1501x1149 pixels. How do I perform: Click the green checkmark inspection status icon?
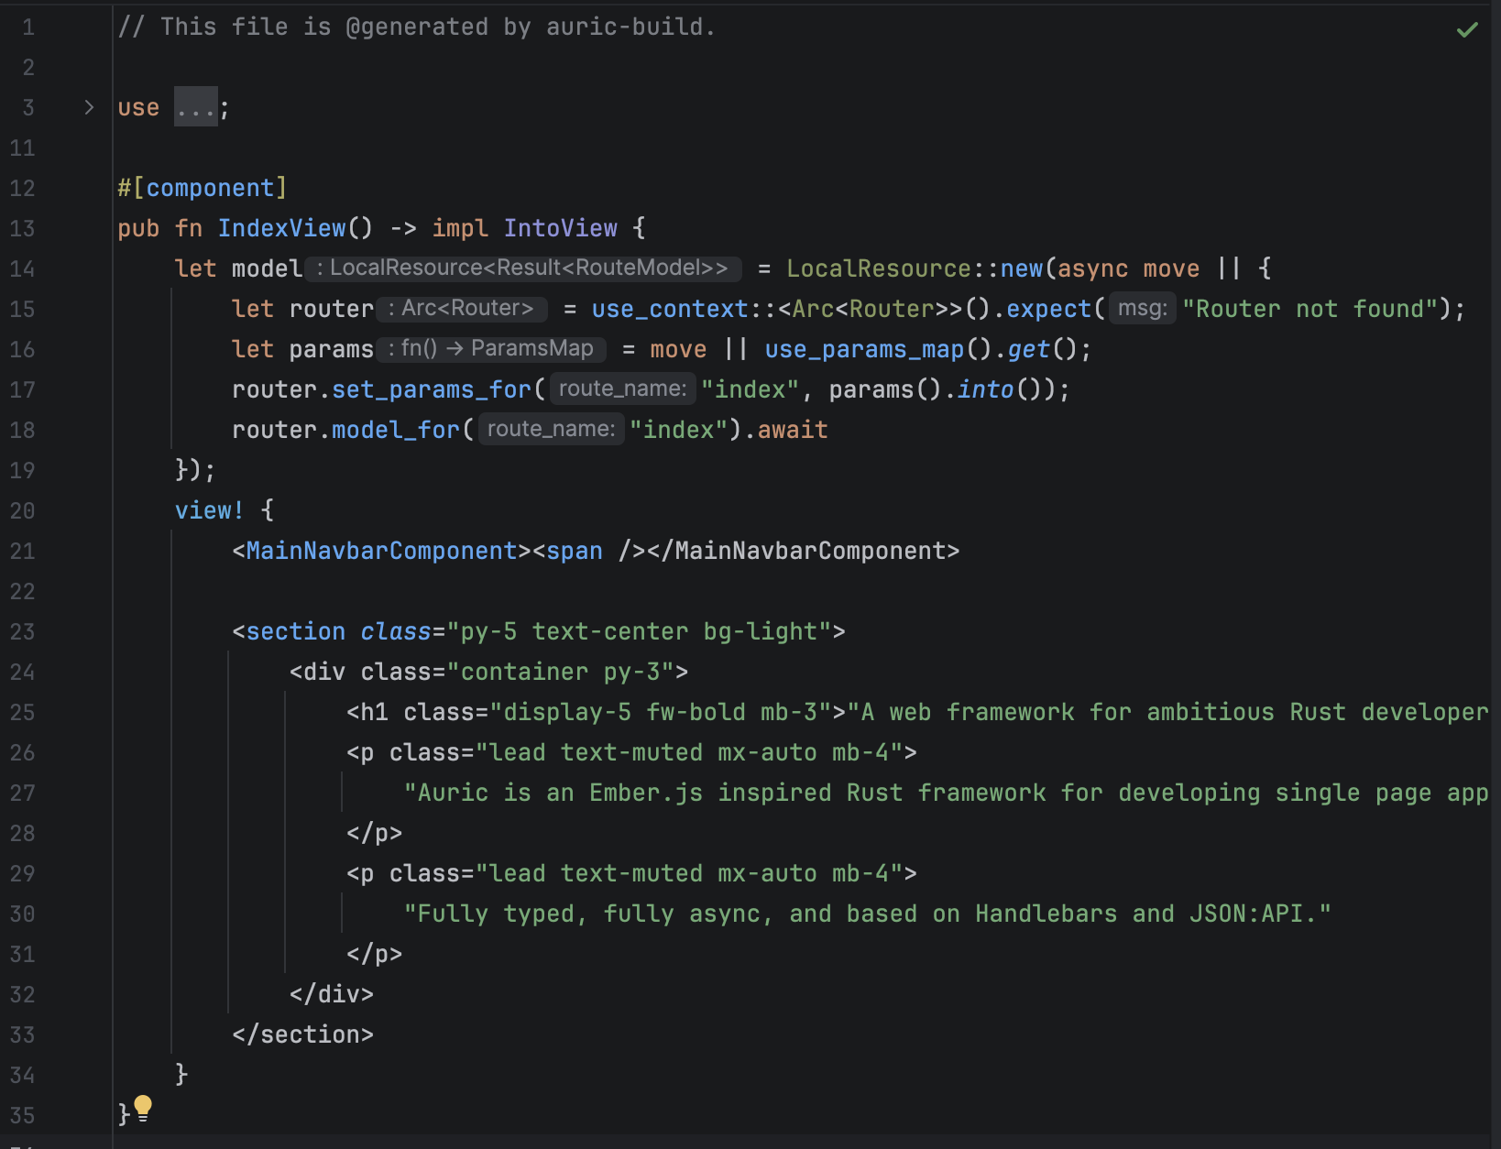tap(1467, 29)
